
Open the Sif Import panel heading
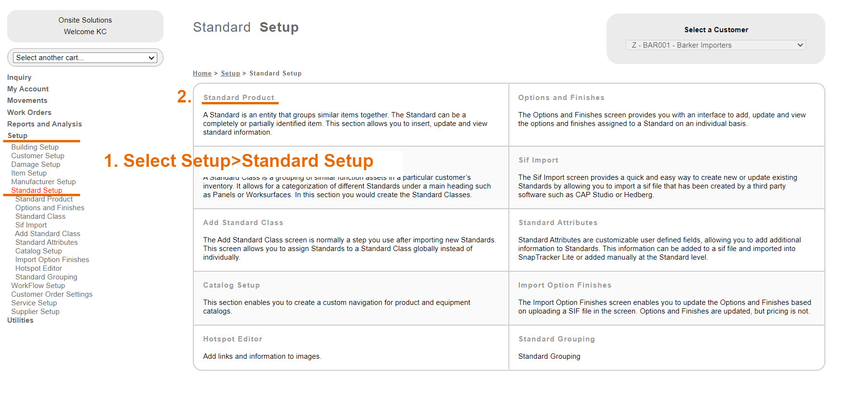[x=538, y=160]
